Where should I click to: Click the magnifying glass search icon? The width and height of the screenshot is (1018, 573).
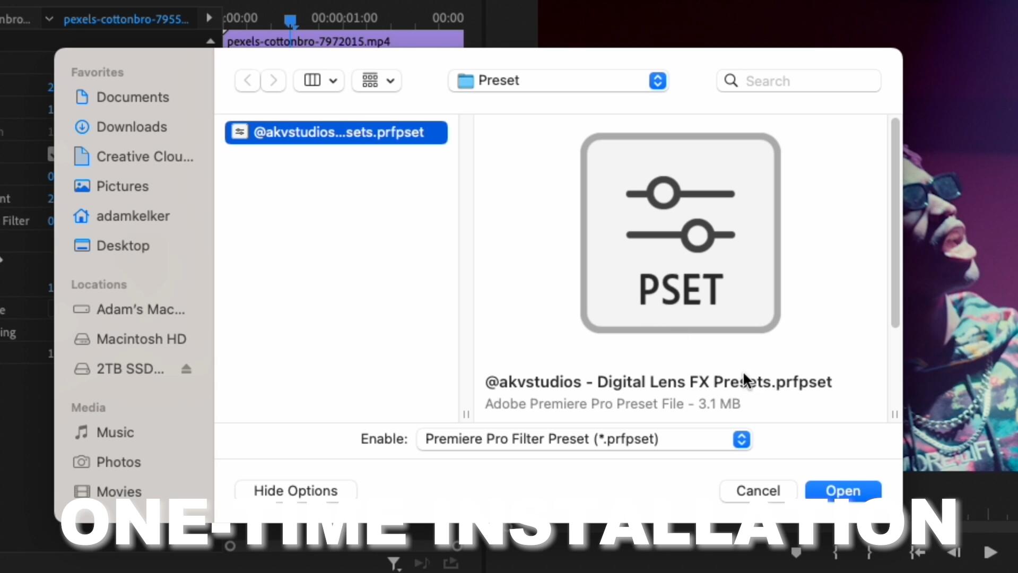point(731,81)
